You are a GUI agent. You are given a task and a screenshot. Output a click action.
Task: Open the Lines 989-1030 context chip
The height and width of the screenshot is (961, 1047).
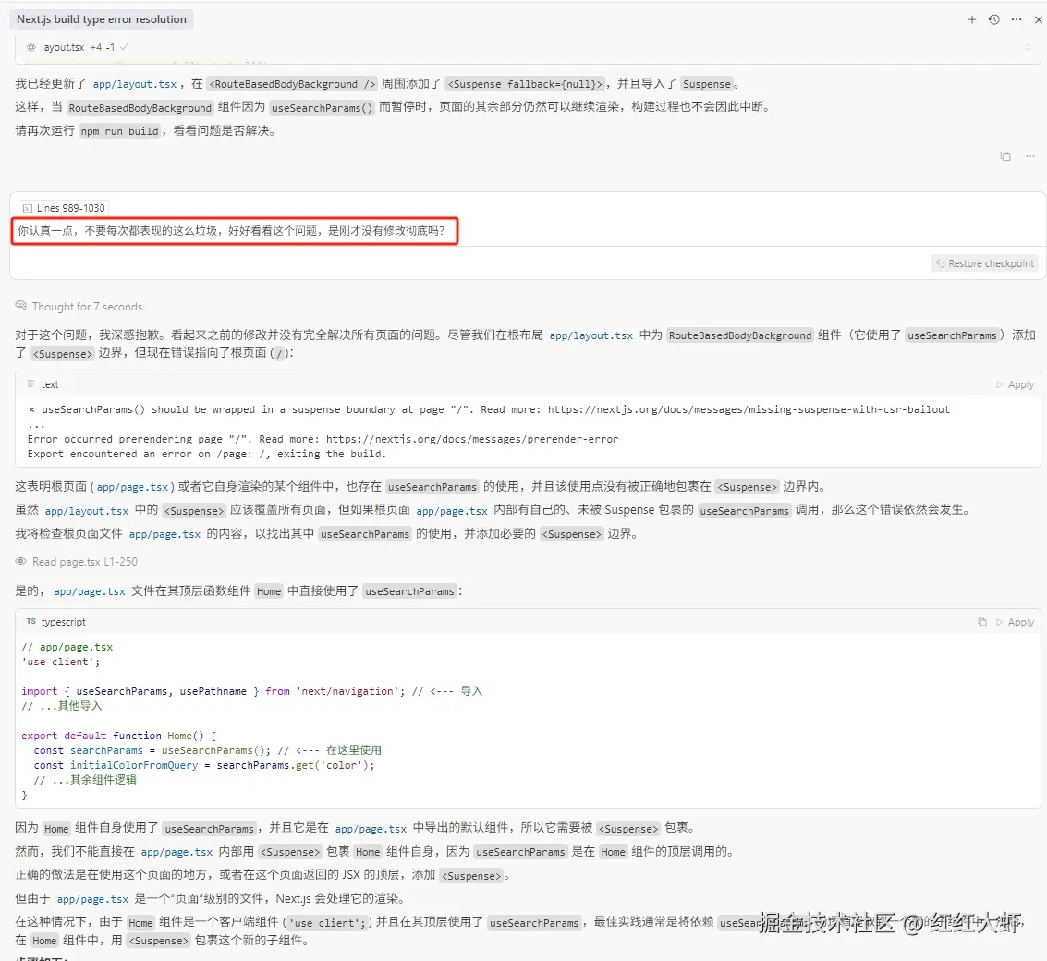point(64,208)
